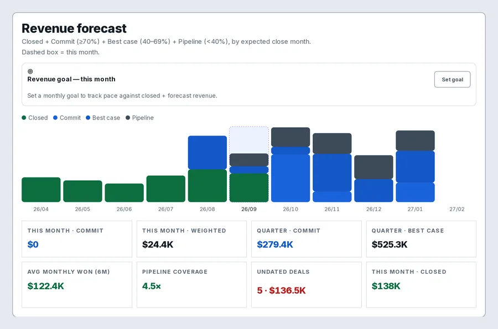Click the 26/09 dark pipeline segment
Viewport: 498px width, 329px height.
249,160
